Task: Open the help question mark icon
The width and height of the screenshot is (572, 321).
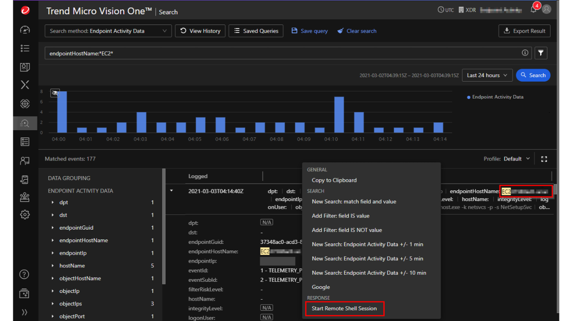Action: tap(25, 274)
